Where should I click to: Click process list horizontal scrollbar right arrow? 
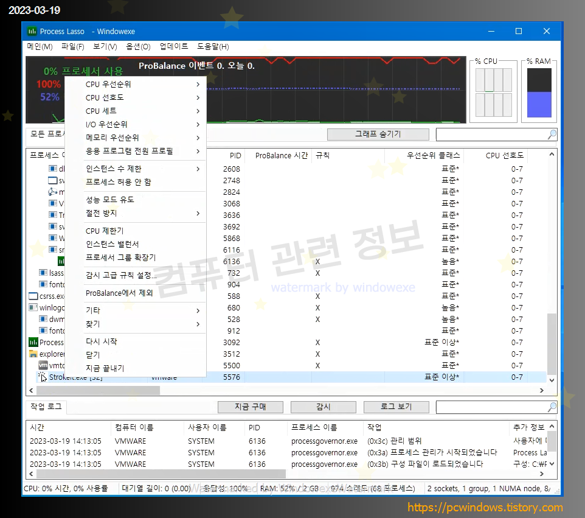pyautogui.click(x=542, y=390)
